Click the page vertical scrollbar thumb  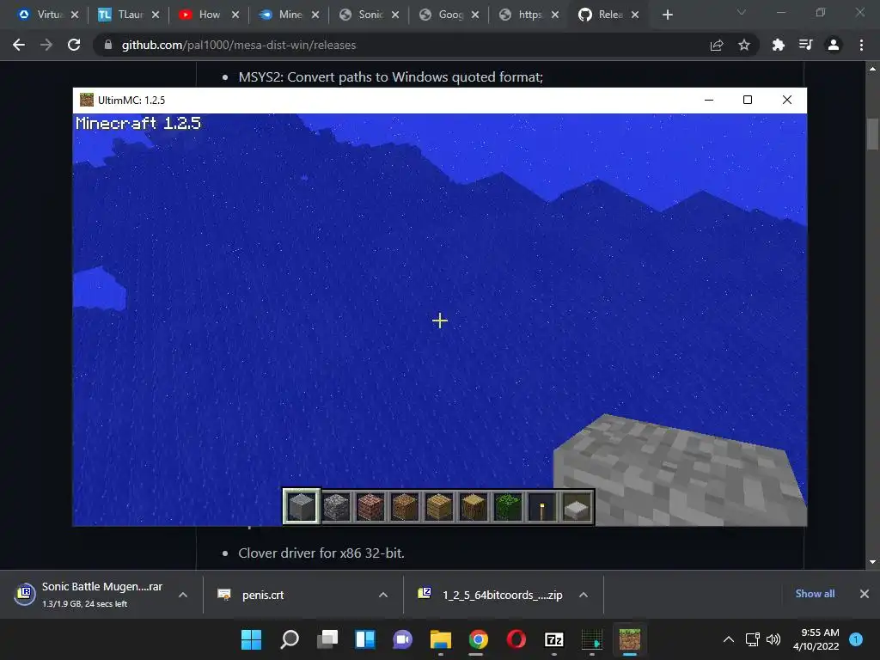872,133
